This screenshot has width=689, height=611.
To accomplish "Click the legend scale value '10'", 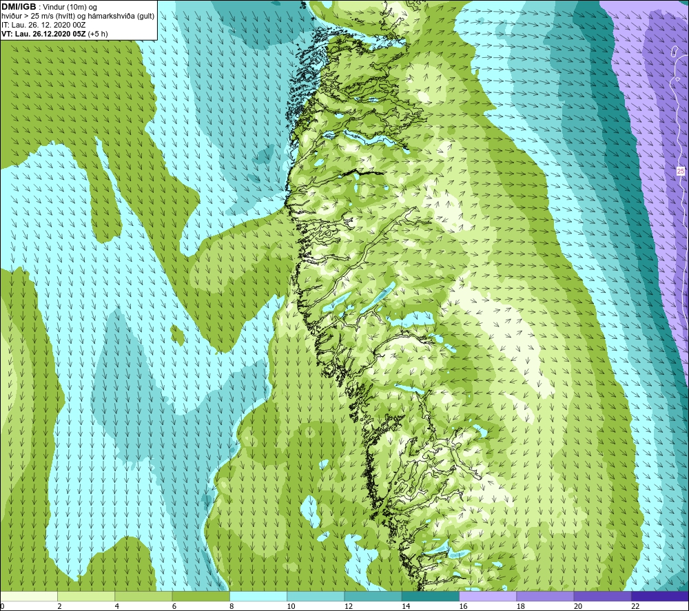I will pyautogui.click(x=291, y=607).
